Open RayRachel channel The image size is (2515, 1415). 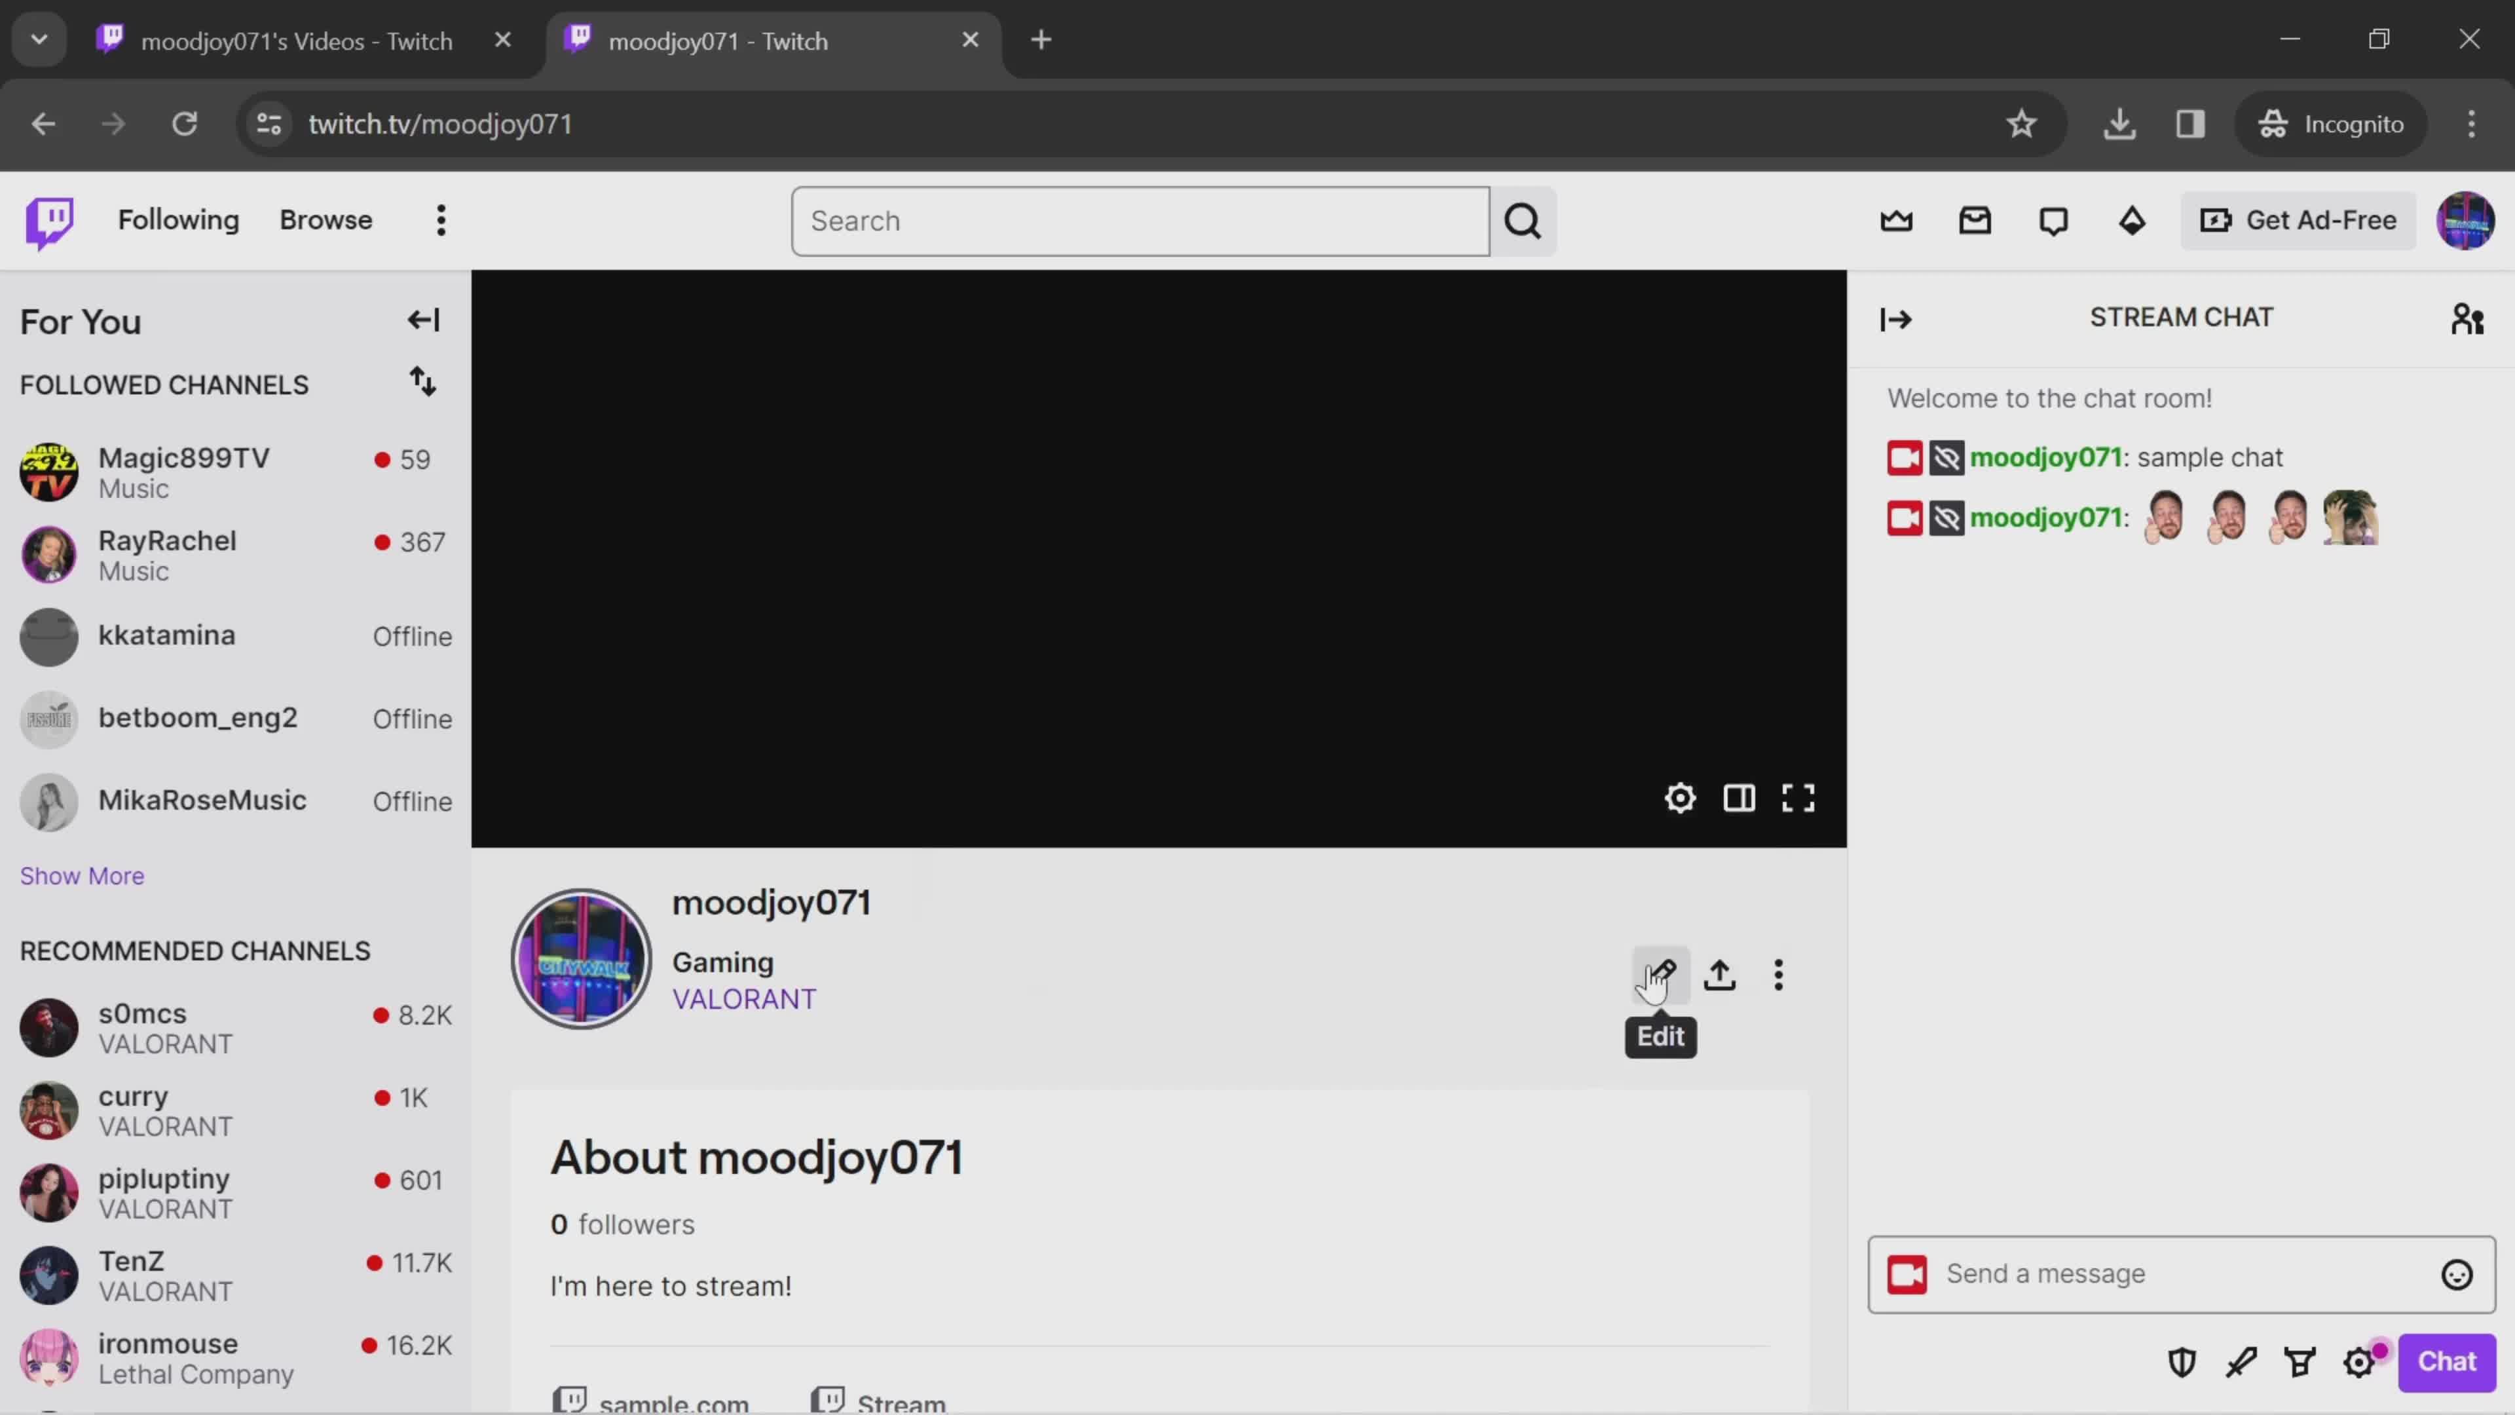point(234,555)
